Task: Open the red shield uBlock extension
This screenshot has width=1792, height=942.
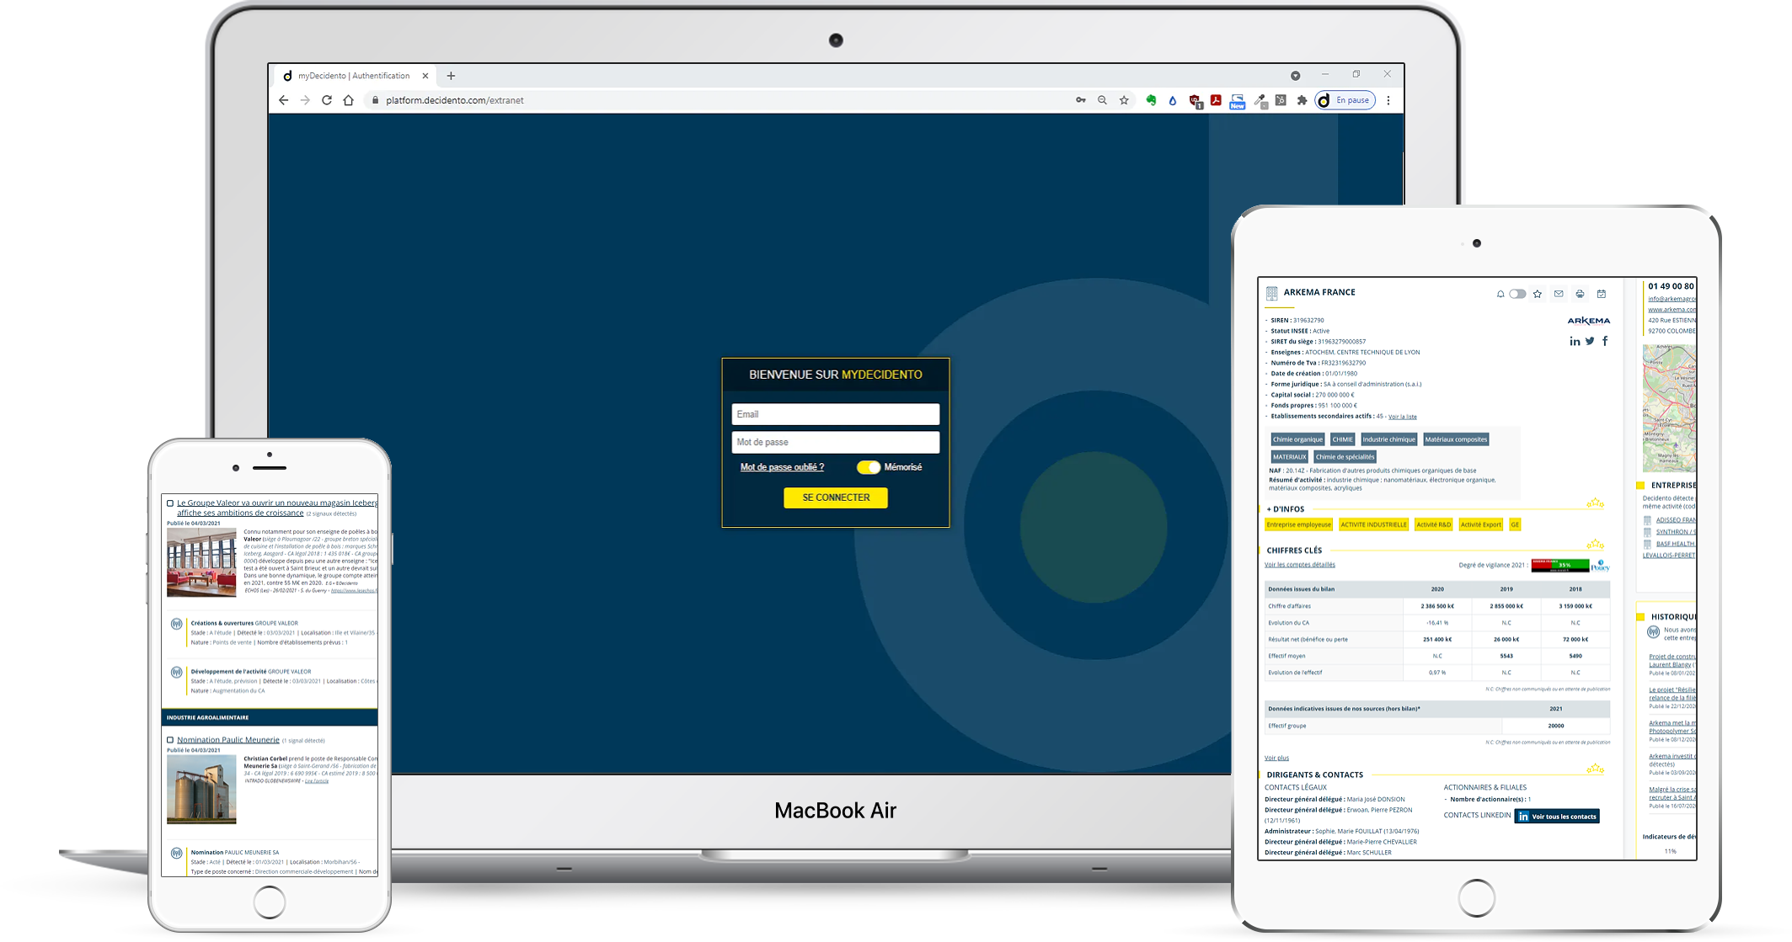Action: [x=1195, y=101]
